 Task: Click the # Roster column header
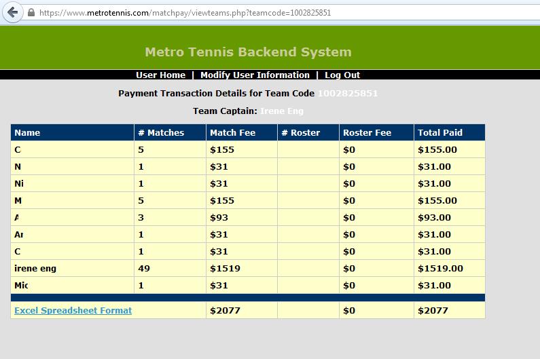pos(300,132)
